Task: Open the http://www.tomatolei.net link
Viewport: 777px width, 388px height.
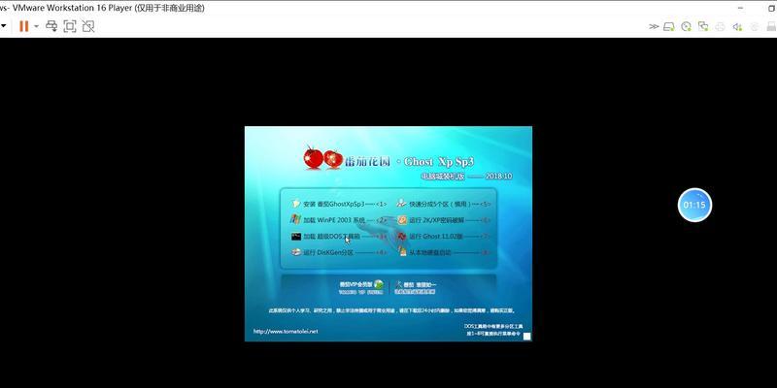Action: (286, 332)
